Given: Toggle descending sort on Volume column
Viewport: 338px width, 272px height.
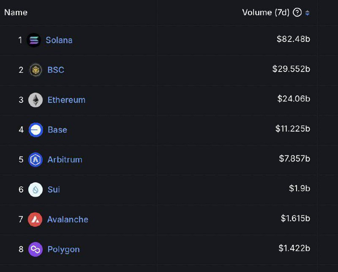Looking at the screenshot, I should pos(307,14).
